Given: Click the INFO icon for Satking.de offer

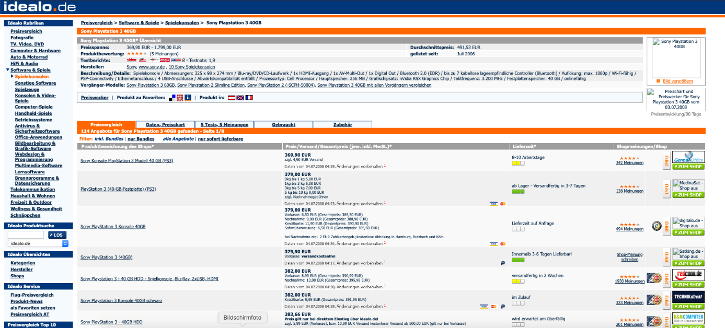Looking at the screenshot, I should pyautogui.click(x=666, y=257).
